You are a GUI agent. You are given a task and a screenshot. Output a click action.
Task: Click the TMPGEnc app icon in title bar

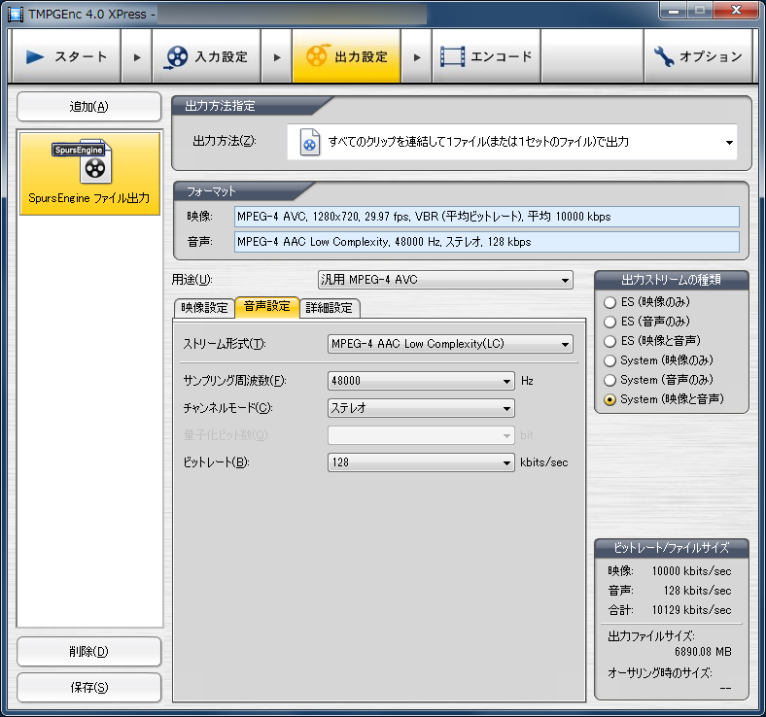pos(16,15)
